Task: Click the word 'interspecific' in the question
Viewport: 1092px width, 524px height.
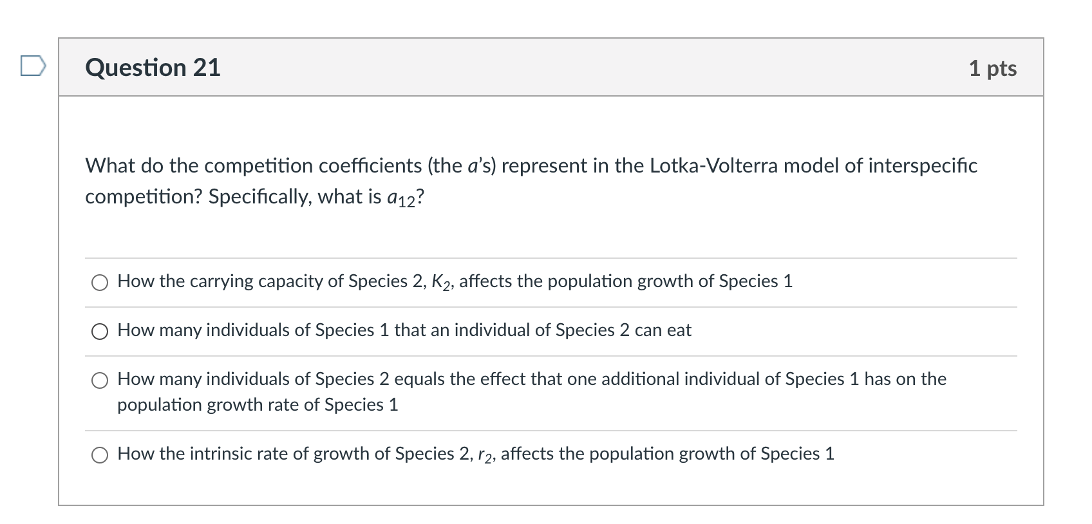Action: (x=922, y=166)
